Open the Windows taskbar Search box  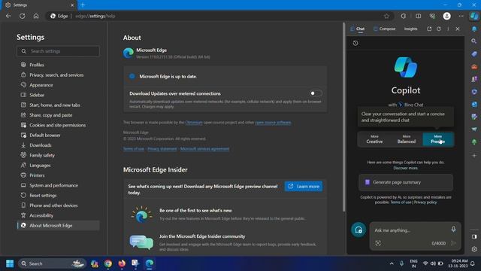[x=52, y=263]
